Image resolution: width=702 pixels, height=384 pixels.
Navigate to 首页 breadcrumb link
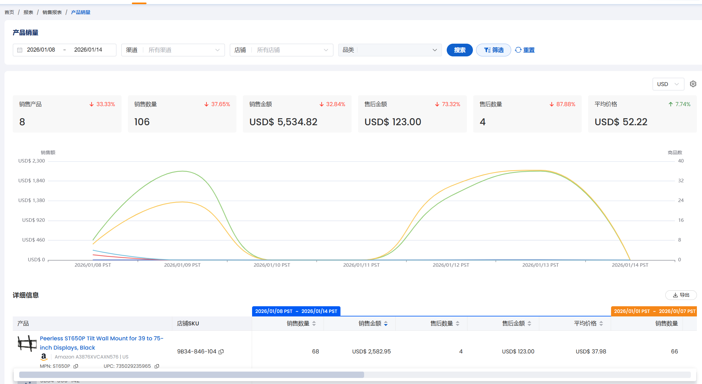pyautogui.click(x=9, y=12)
